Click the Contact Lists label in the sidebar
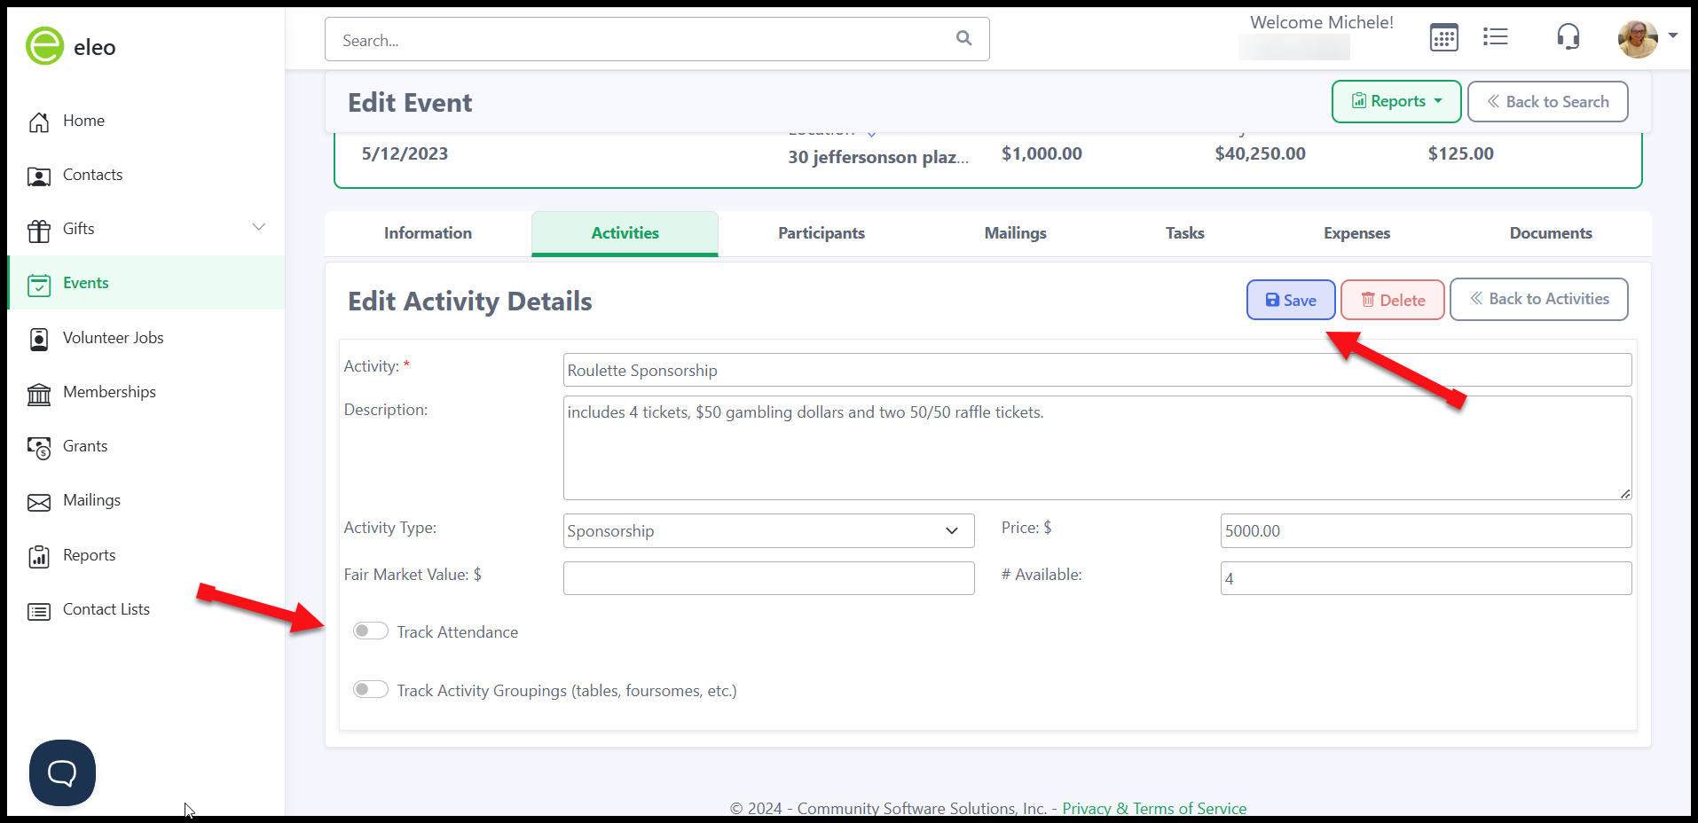The height and width of the screenshot is (823, 1698). click(x=106, y=609)
